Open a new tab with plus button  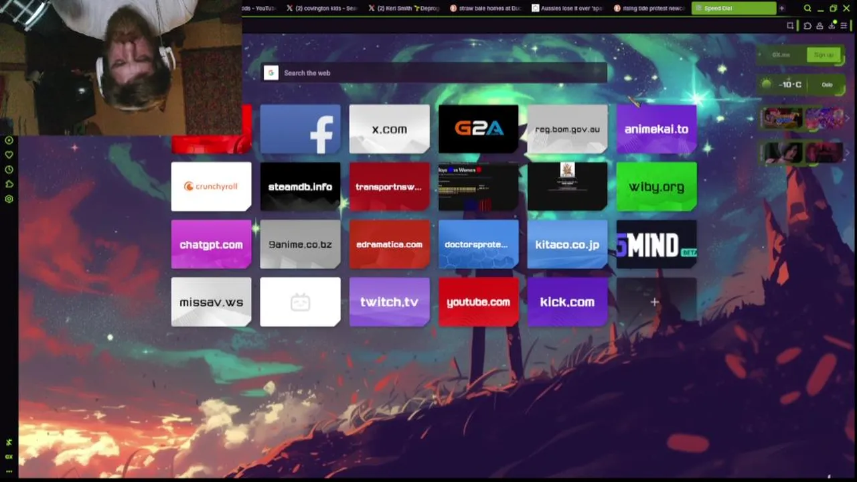click(781, 8)
